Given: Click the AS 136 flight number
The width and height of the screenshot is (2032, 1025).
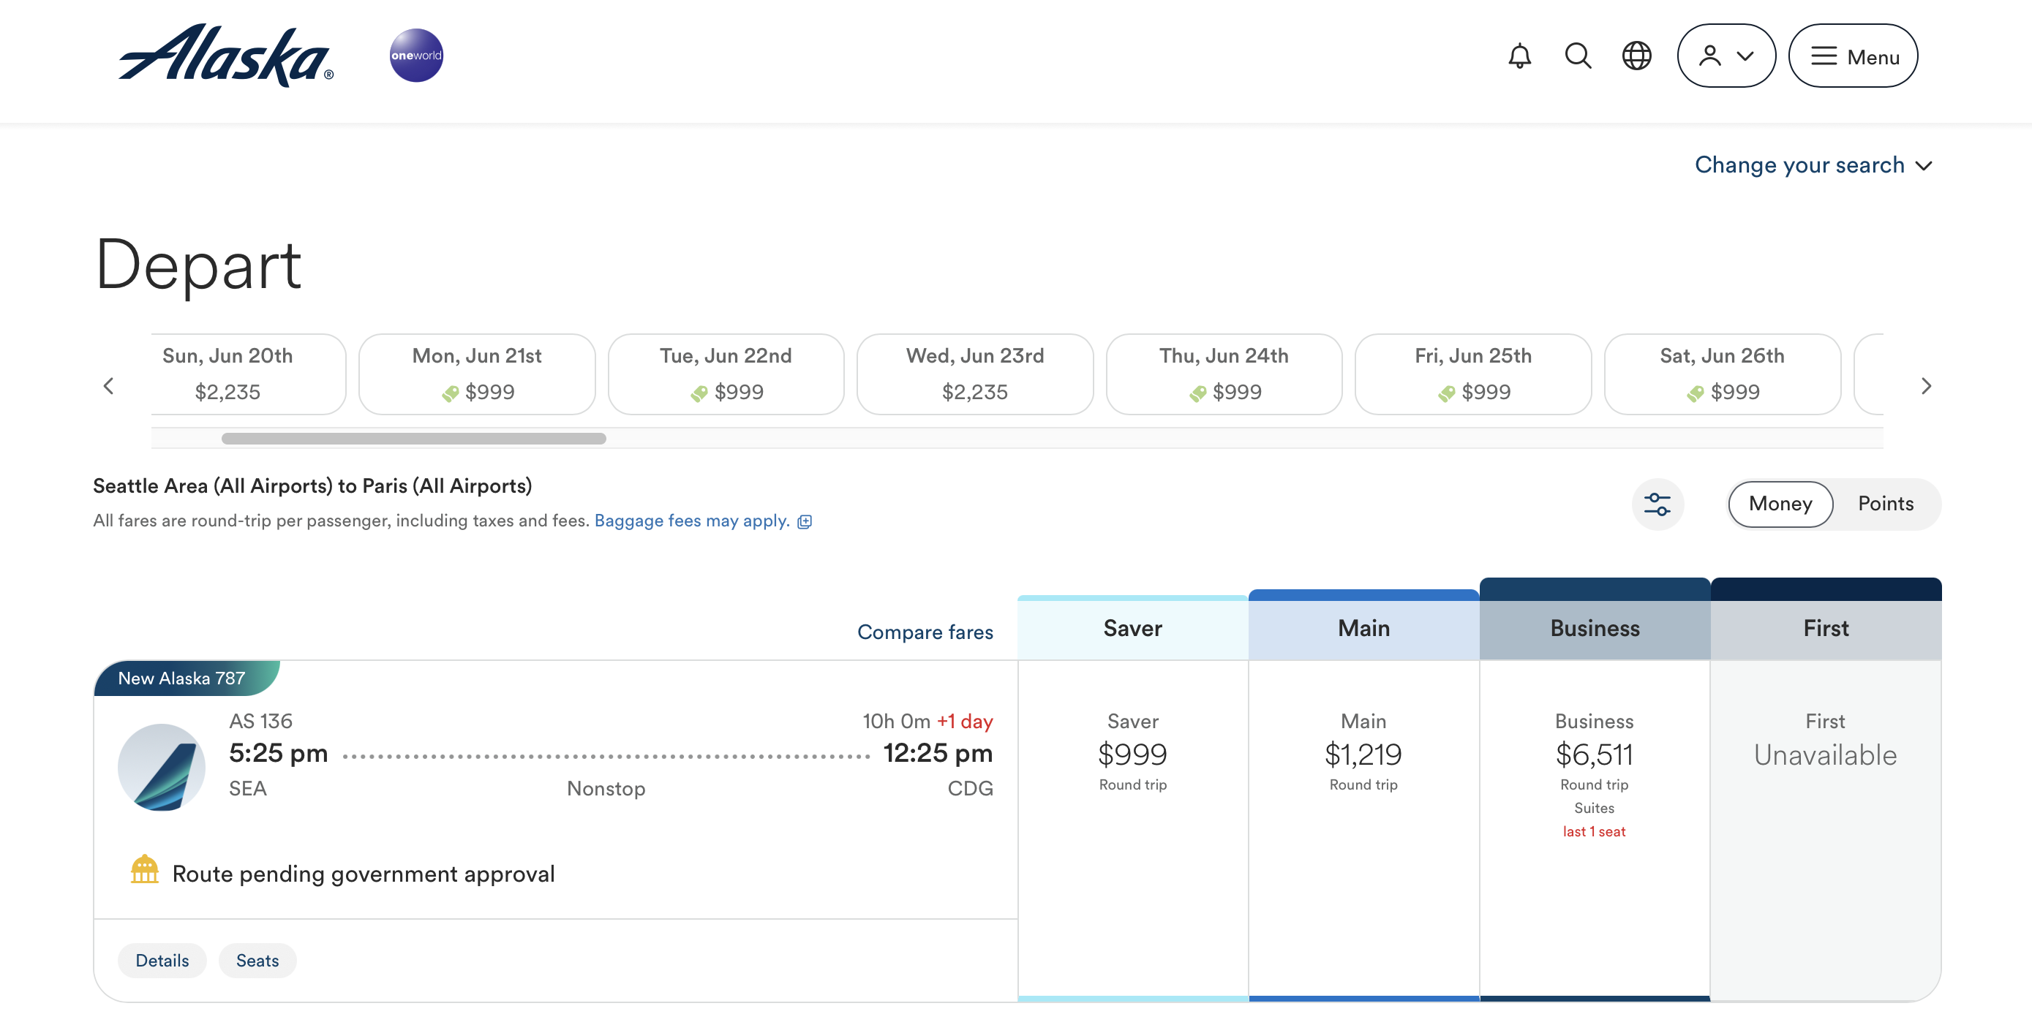Looking at the screenshot, I should click(260, 721).
